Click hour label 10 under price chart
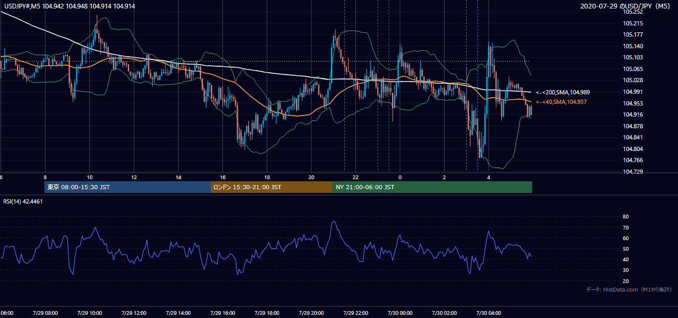This screenshot has width=678, height=318. (x=90, y=177)
